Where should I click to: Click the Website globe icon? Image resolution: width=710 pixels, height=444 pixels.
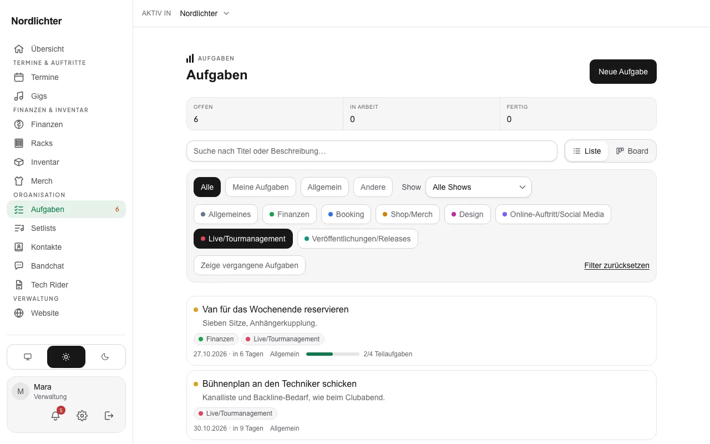pos(19,313)
